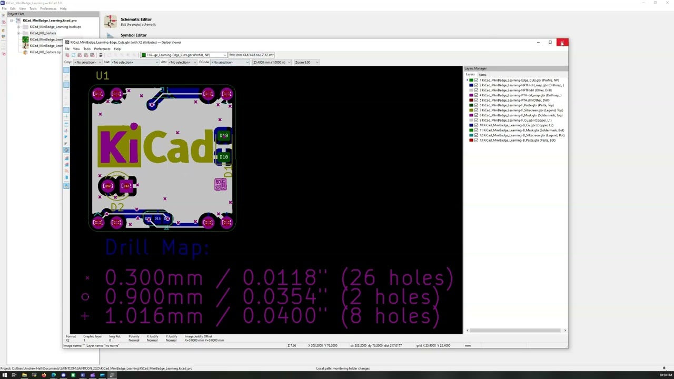
Task: Open the active layer dropdown showing Edge_Cuts.gbr
Action: (184, 55)
